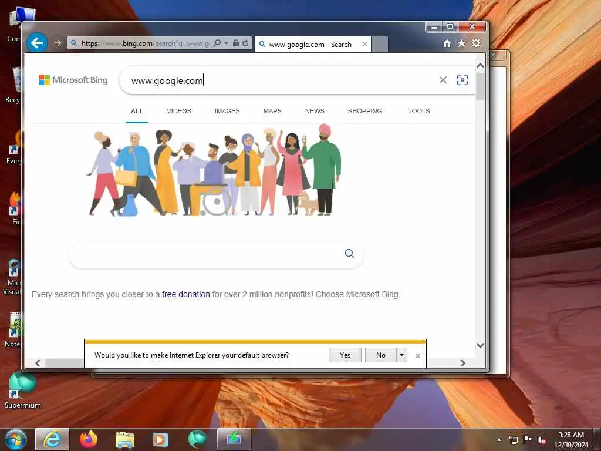Clear the Bing search query with the X
Screen dimensions: 601x451
click(x=443, y=80)
